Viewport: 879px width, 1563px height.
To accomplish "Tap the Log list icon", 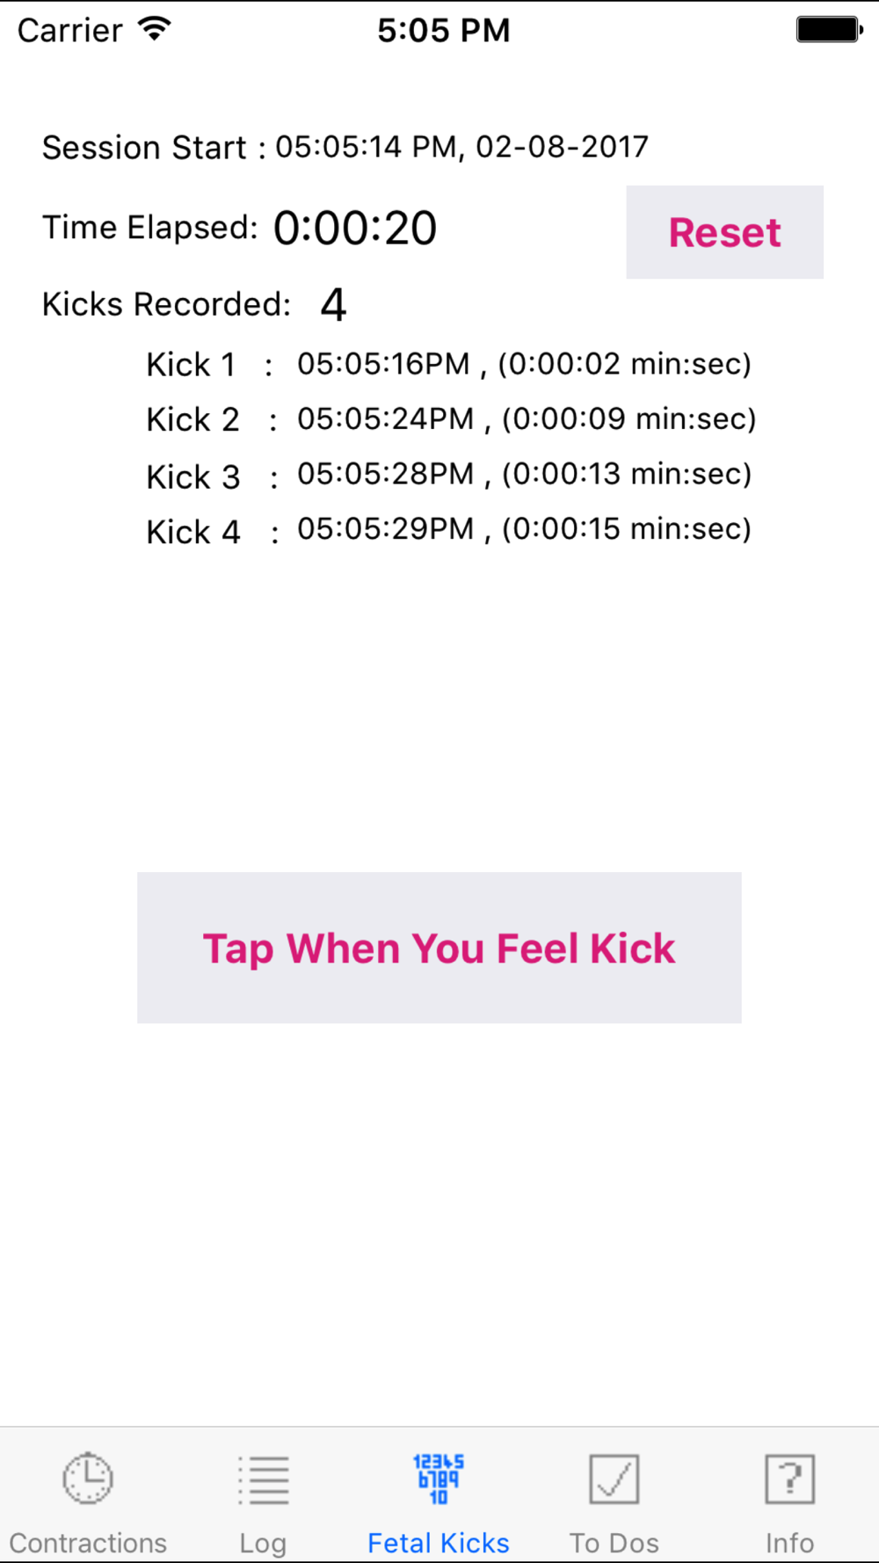I will pos(263,1479).
